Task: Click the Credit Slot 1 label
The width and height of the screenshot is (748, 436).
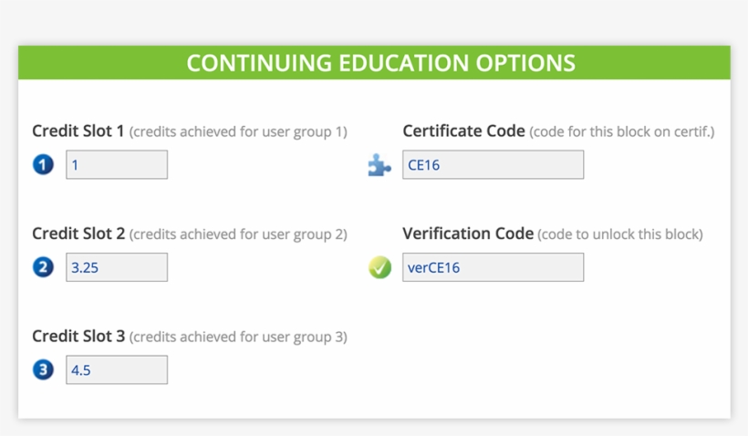Action: (x=78, y=131)
